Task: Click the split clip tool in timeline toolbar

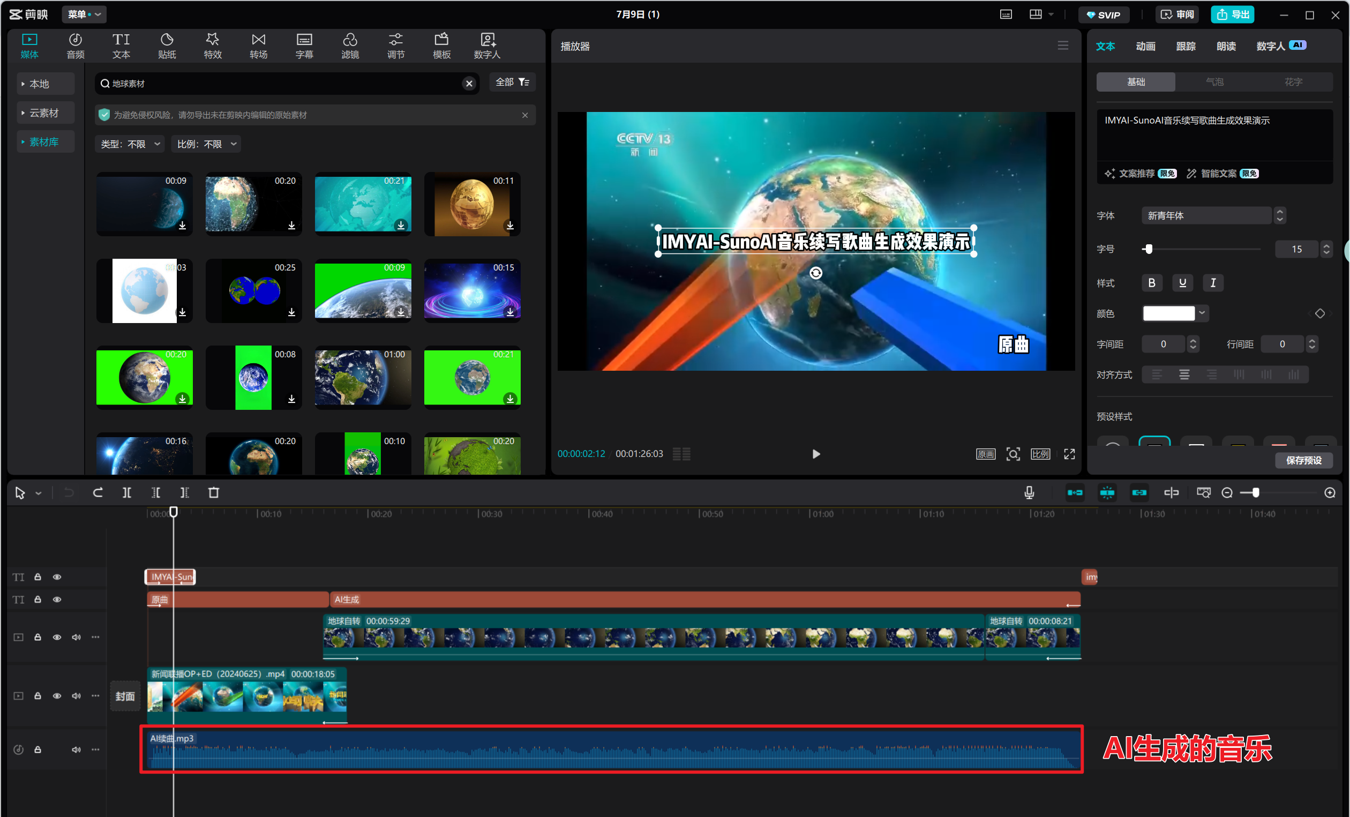Action: tap(126, 493)
